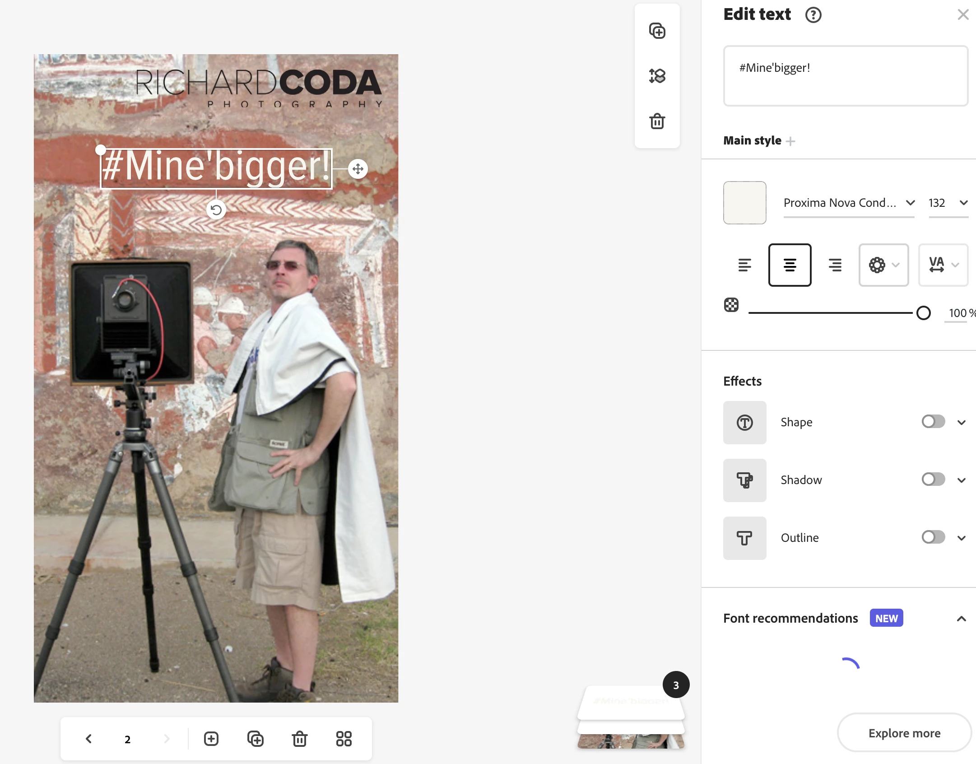Image resolution: width=976 pixels, height=764 pixels.
Task: Select center text alignment
Action: pyautogui.click(x=790, y=265)
